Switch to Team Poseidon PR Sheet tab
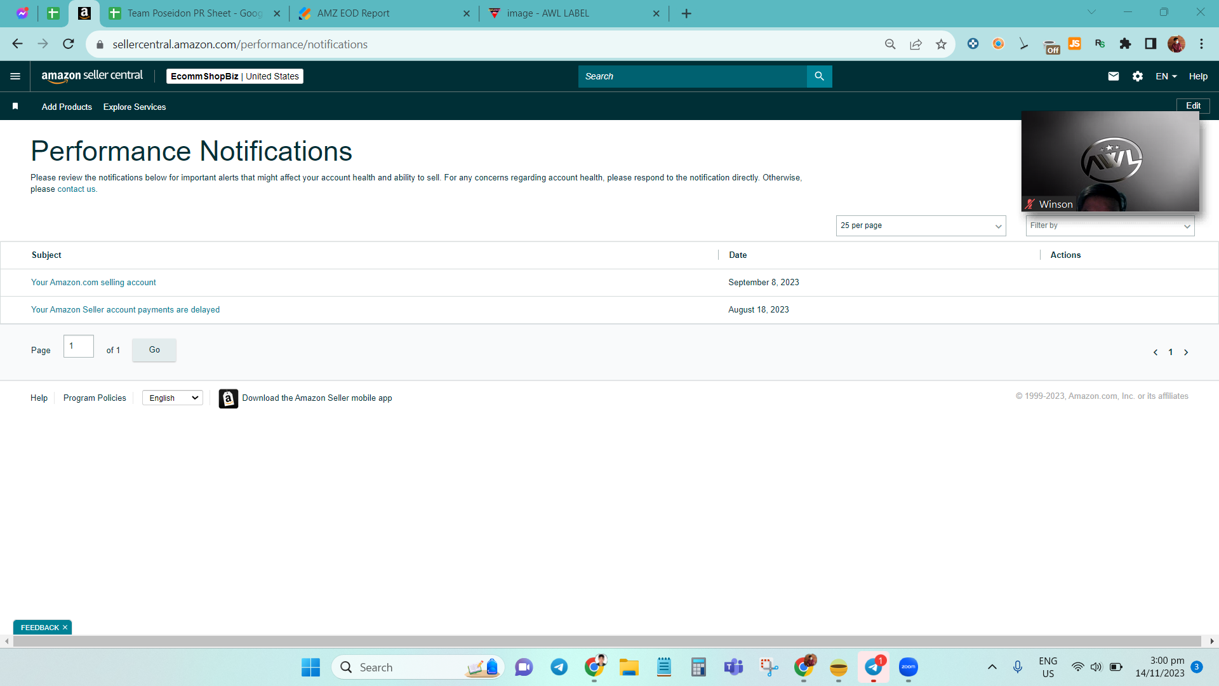 (194, 13)
